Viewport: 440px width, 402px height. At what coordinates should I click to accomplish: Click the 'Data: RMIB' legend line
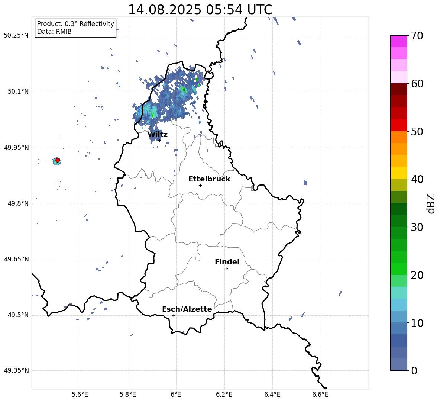pos(54,32)
